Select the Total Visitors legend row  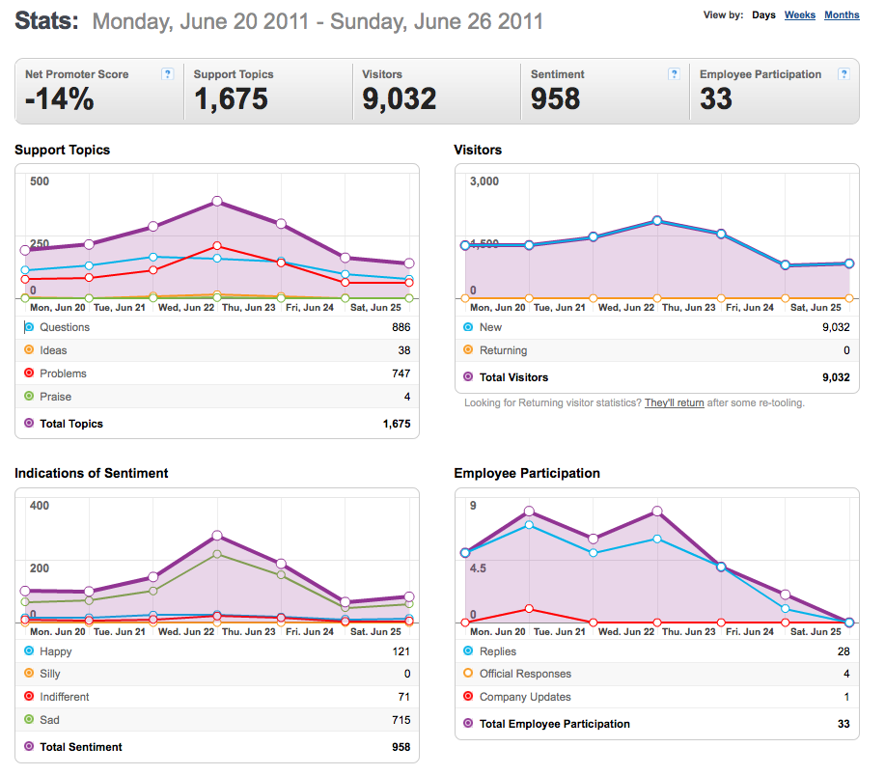pyautogui.click(x=657, y=377)
